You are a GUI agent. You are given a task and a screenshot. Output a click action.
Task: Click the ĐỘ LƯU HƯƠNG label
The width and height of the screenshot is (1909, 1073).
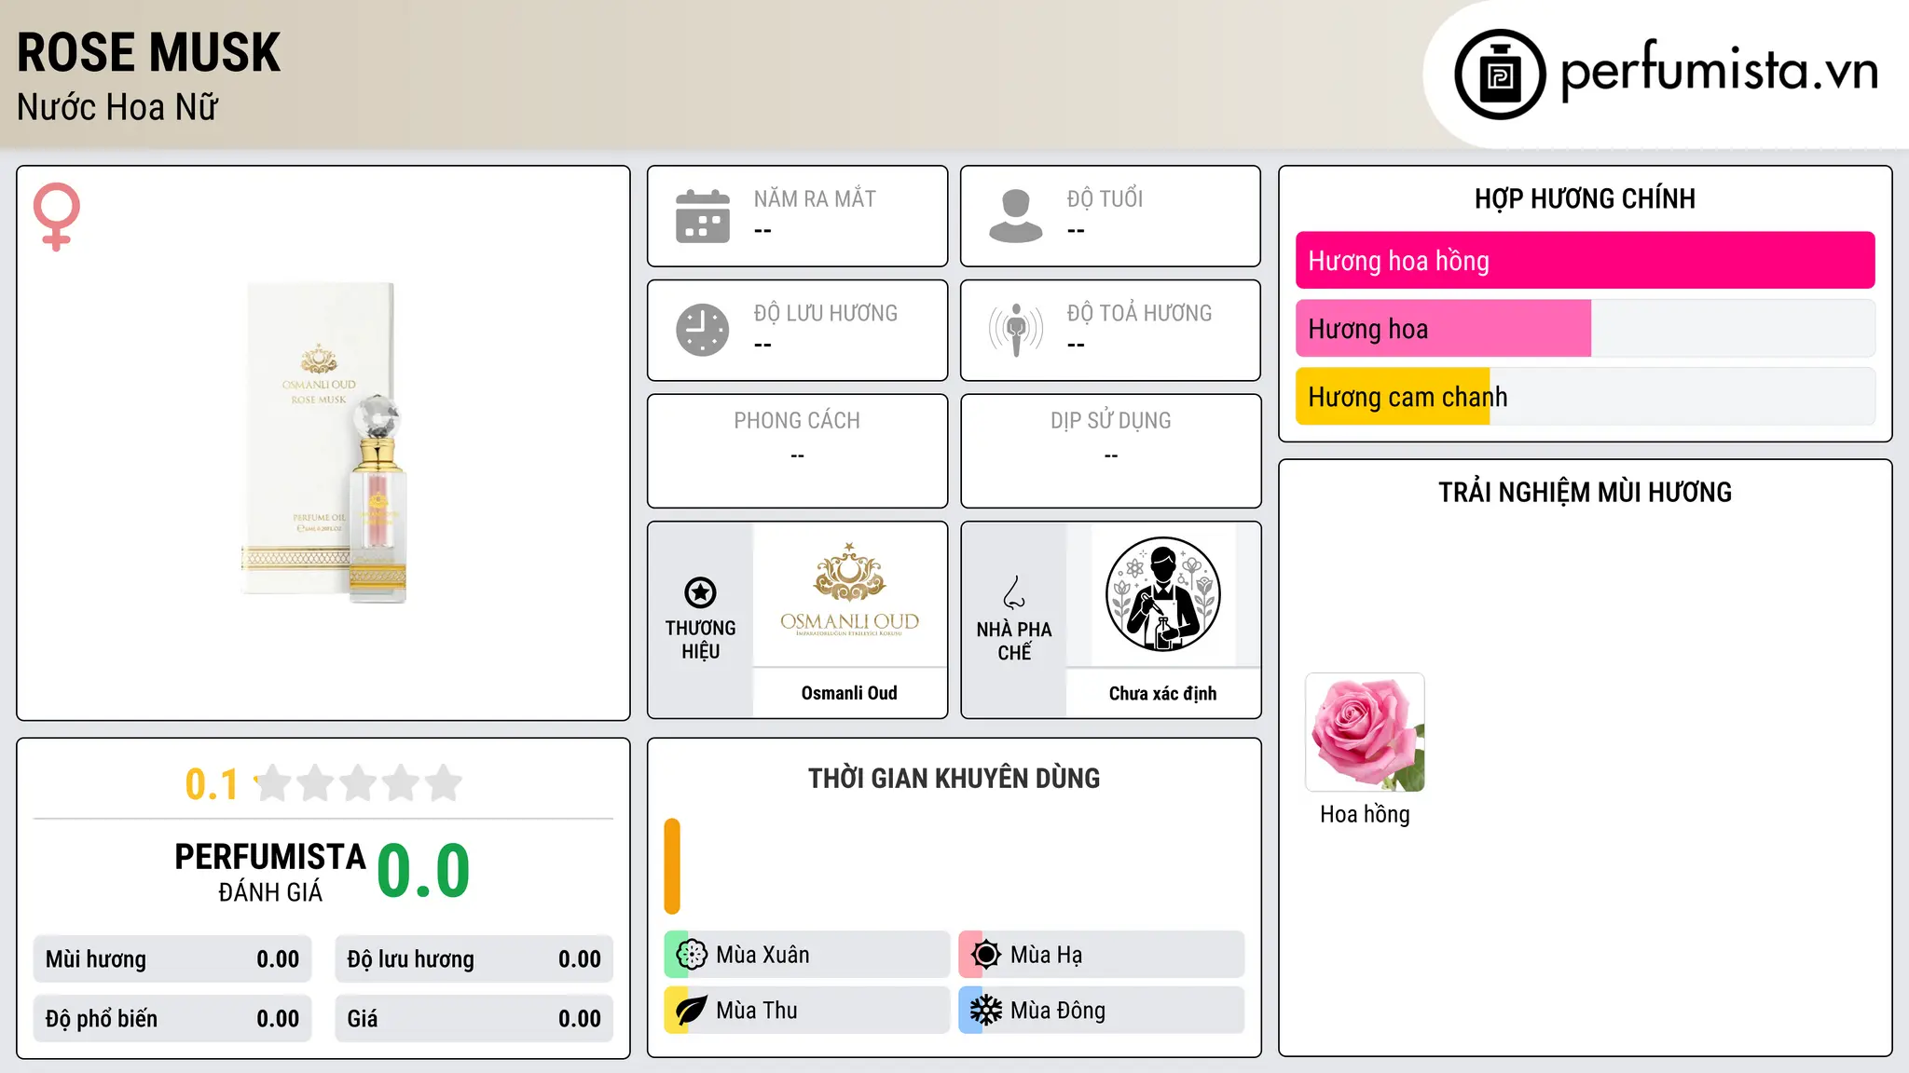pos(826,313)
